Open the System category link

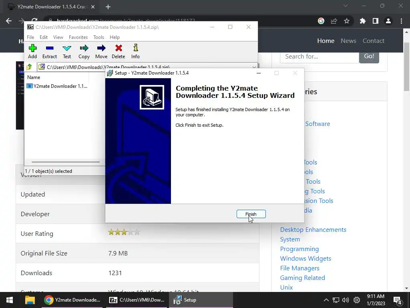[290, 239]
